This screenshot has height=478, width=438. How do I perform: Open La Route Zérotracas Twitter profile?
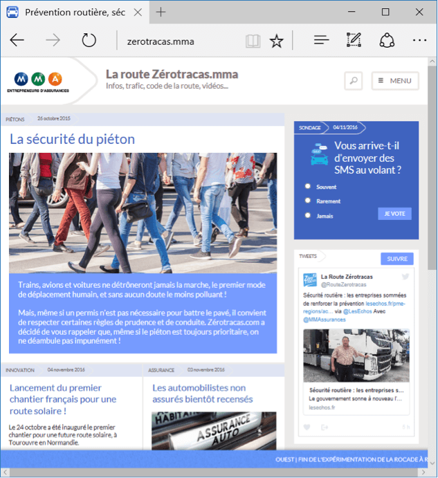(x=347, y=277)
